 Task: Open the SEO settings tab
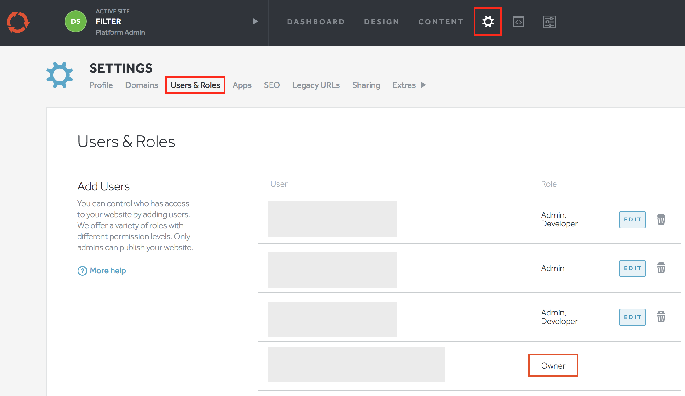click(271, 85)
